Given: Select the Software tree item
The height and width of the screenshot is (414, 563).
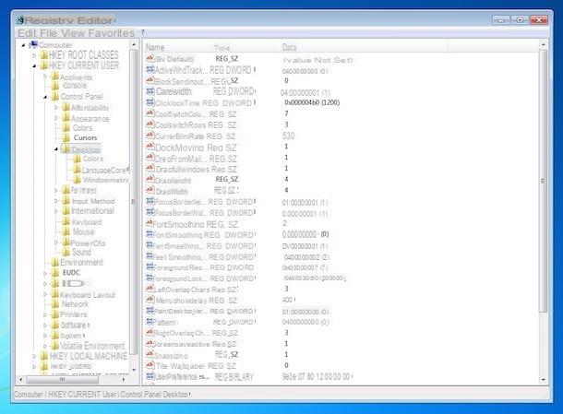Looking at the screenshot, I should tap(74, 325).
